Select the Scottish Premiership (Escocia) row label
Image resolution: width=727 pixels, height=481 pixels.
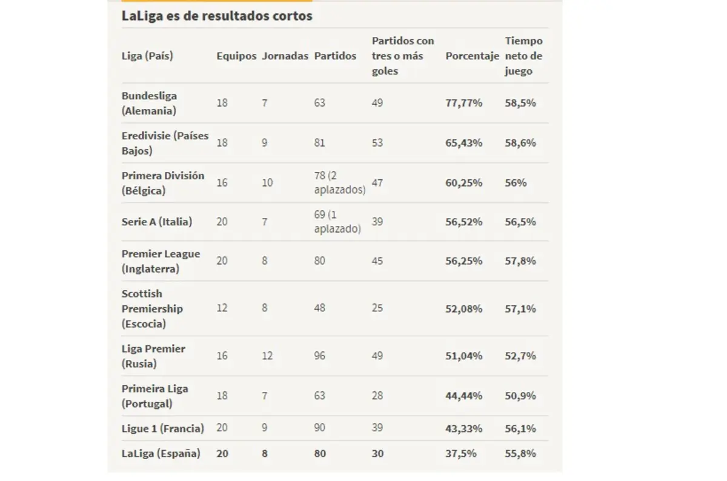152,308
